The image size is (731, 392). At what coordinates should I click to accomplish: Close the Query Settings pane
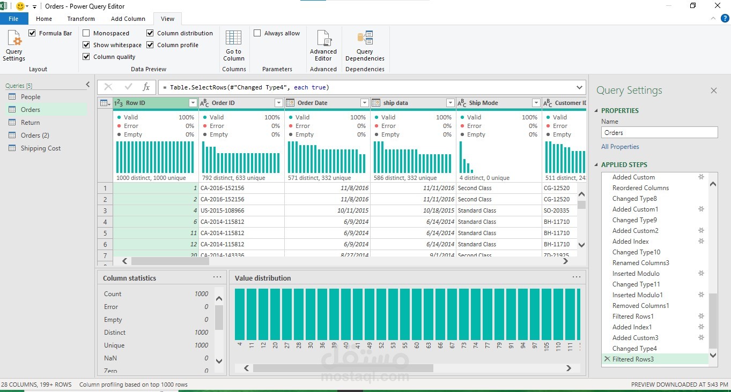pyautogui.click(x=714, y=91)
